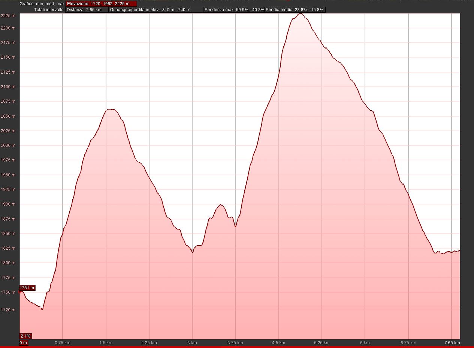Image resolution: width=474 pixels, height=348 pixels.
Task: Click the 2000 m y-axis label
Action: [8, 145]
